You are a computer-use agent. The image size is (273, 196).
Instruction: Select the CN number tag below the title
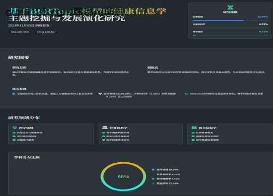coord(46,32)
